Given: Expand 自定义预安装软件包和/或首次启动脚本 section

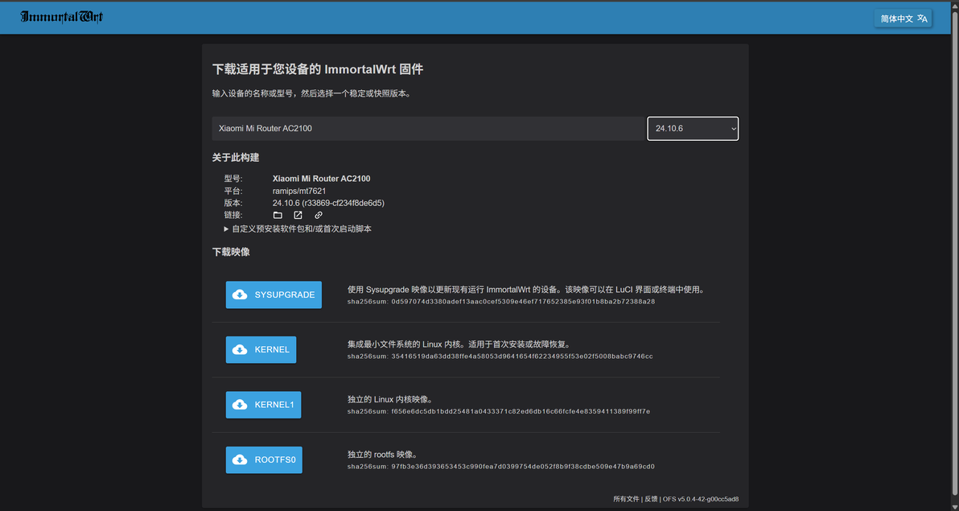Looking at the screenshot, I should pyautogui.click(x=298, y=229).
